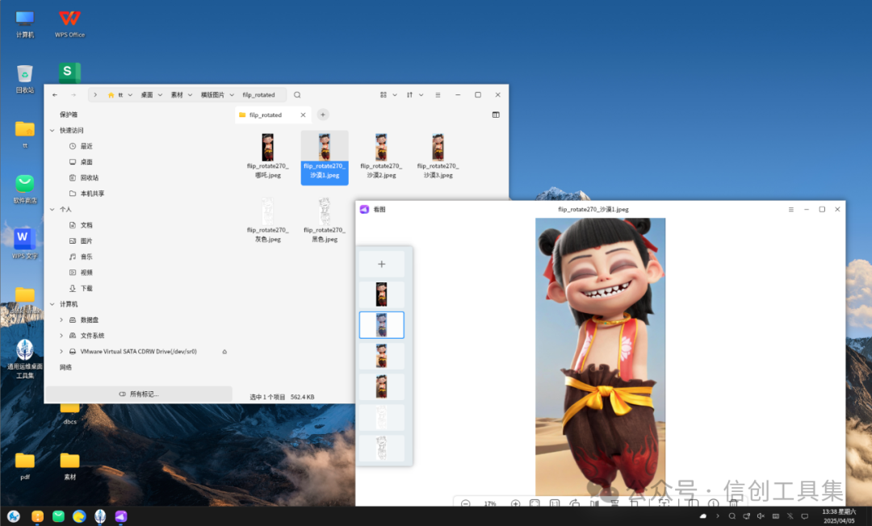Open 网络 in the sidebar
Image resolution: width=872 pixels, height=526 pixels.
coord(65,367)
